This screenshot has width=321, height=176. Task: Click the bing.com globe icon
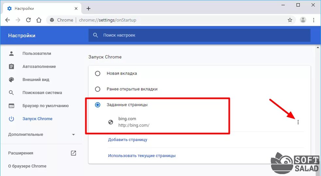tap(111, 122)
